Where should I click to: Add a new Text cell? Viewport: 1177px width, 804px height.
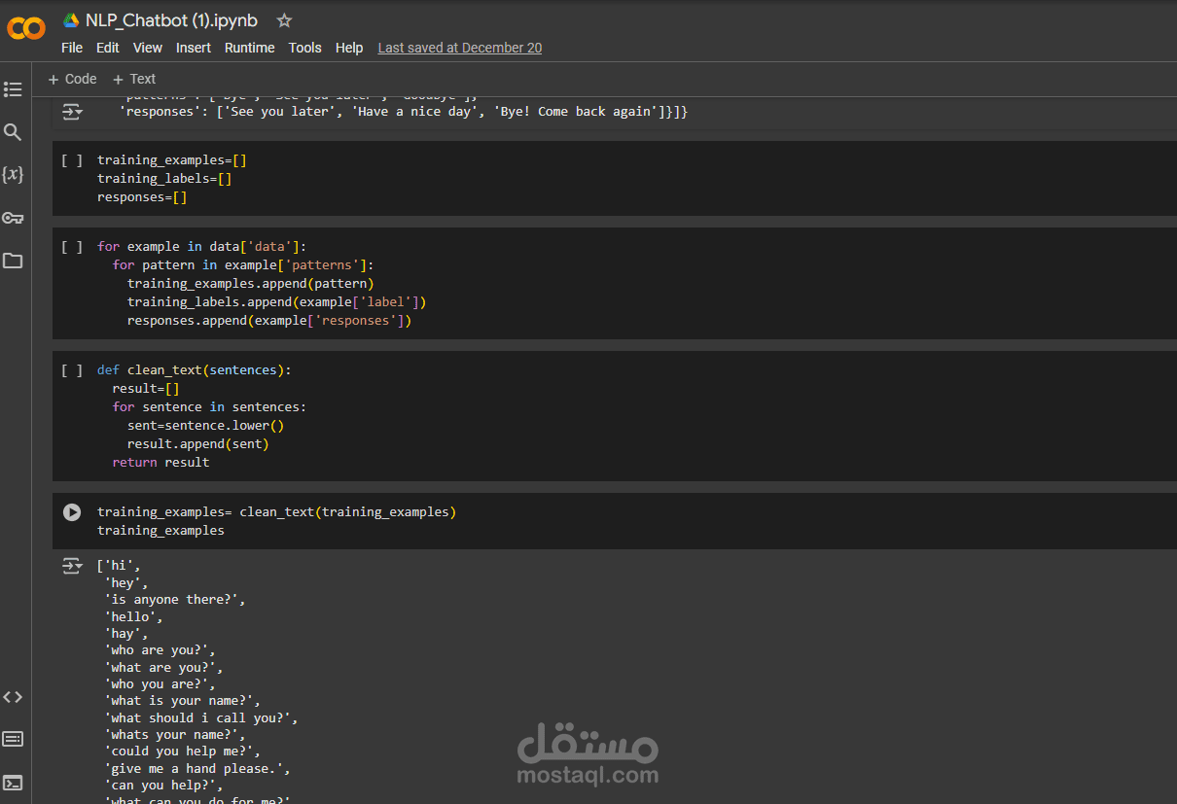point(134,79)
